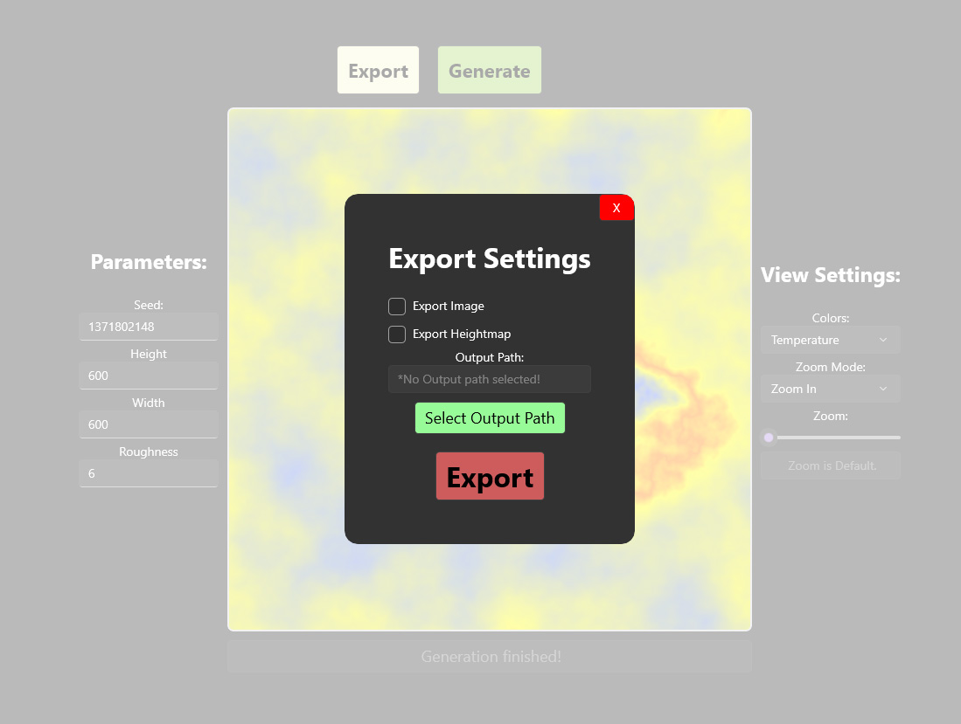Click the Height input field
961x724 pixels.
(x=149, y=376)
